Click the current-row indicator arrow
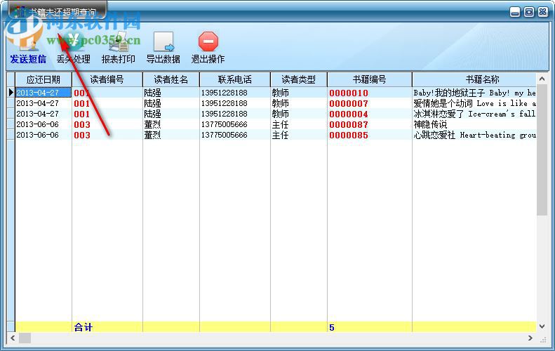Viewport: 555px width, 351px height. pyautogui.click(x=11, y=93)
